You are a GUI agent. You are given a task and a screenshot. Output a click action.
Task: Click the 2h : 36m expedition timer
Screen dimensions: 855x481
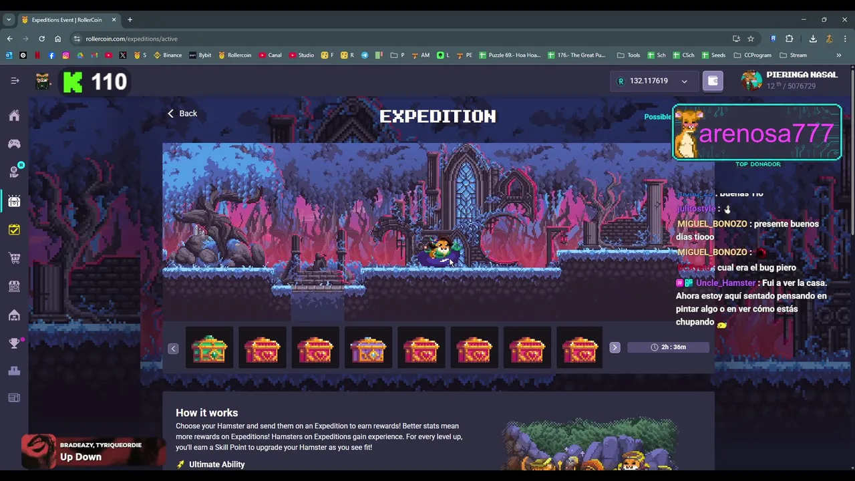coord(668,347)
